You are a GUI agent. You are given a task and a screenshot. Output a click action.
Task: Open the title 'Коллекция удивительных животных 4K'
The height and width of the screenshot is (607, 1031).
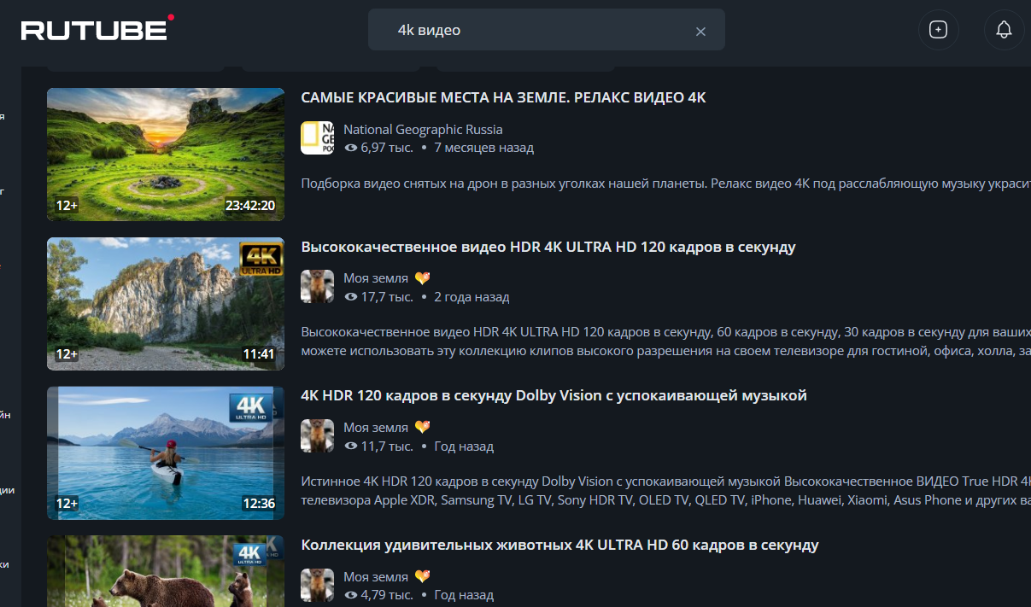pos(559,545)
